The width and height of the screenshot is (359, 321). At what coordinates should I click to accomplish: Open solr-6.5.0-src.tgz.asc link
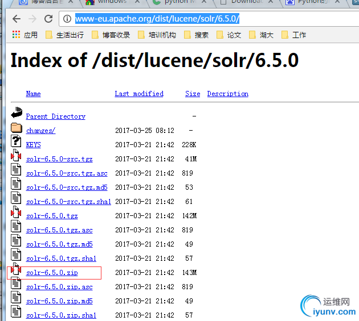[67, 173]
